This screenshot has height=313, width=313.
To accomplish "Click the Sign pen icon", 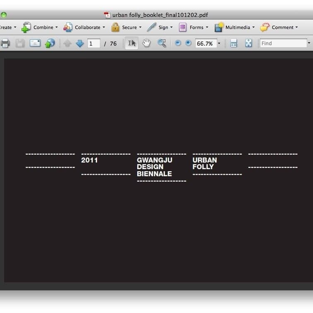I will click(151, 27).
